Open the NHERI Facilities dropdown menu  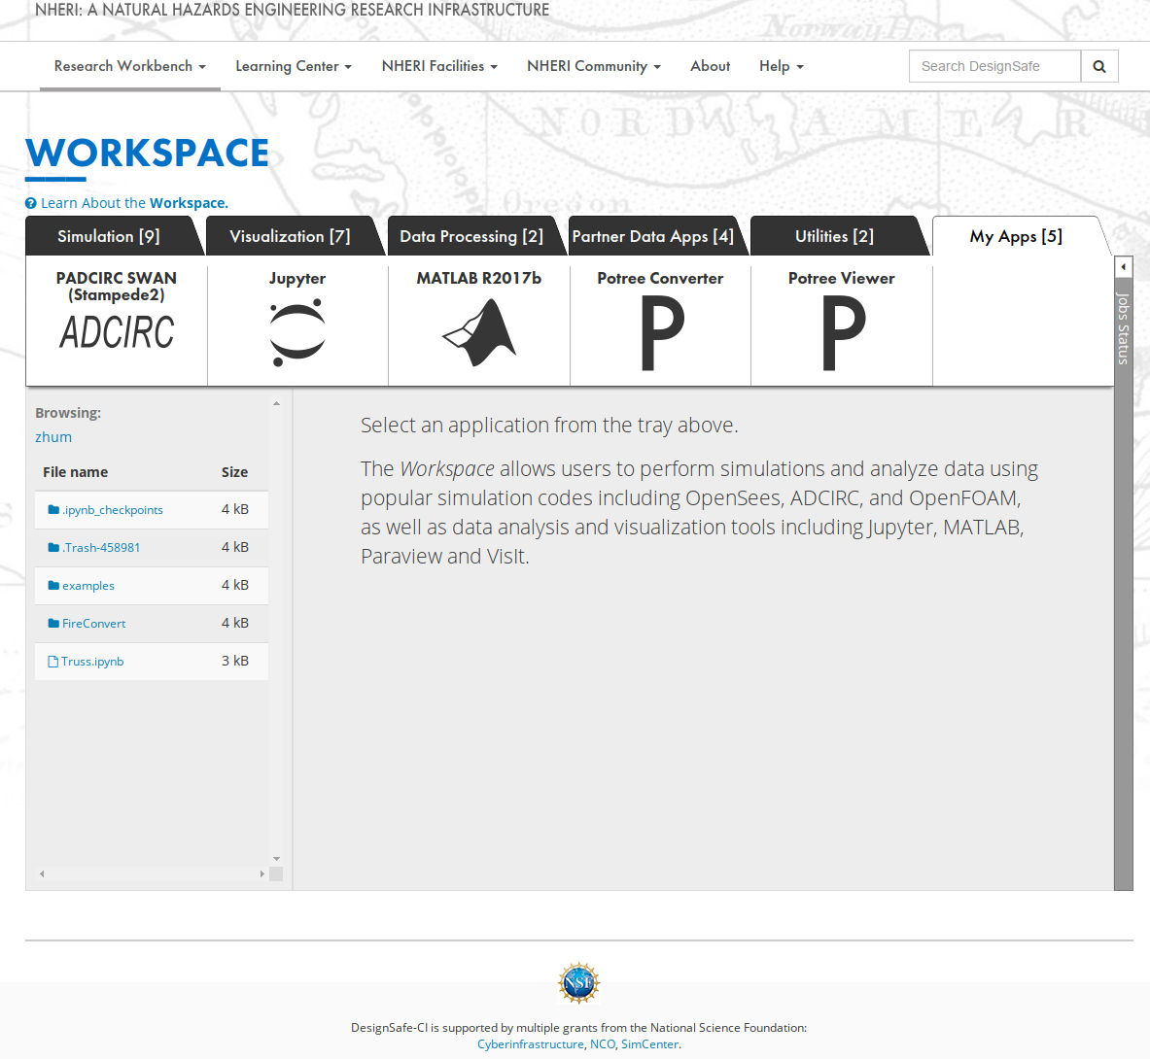pos(439,66)
